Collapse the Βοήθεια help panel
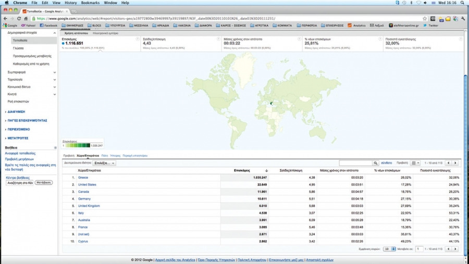469x264 pixels. click(55, 148)
